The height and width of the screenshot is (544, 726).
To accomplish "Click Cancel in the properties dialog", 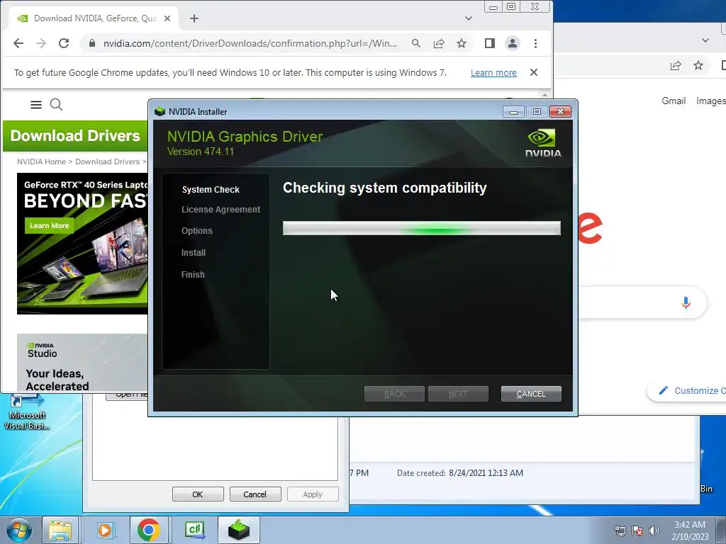I will [255, 494].
